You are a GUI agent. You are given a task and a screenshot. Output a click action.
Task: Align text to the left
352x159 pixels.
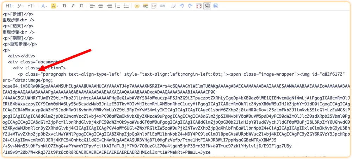point(92,6)
